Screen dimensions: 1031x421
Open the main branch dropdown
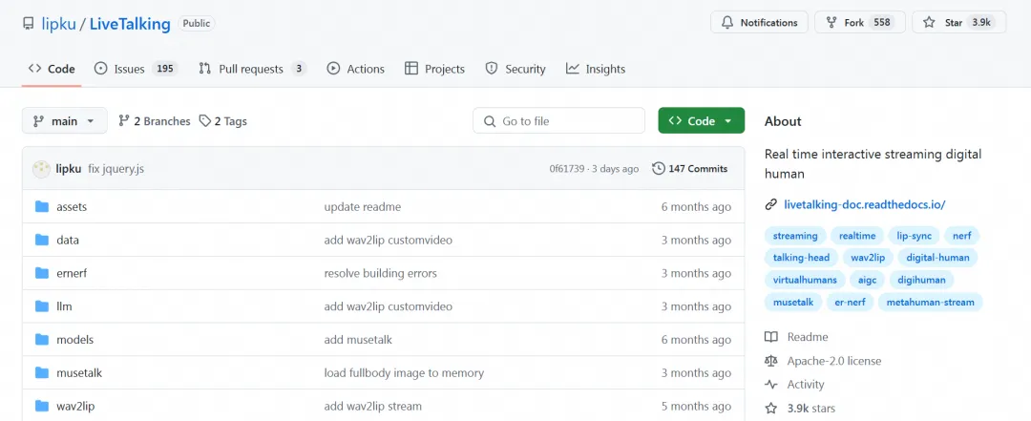65,121
